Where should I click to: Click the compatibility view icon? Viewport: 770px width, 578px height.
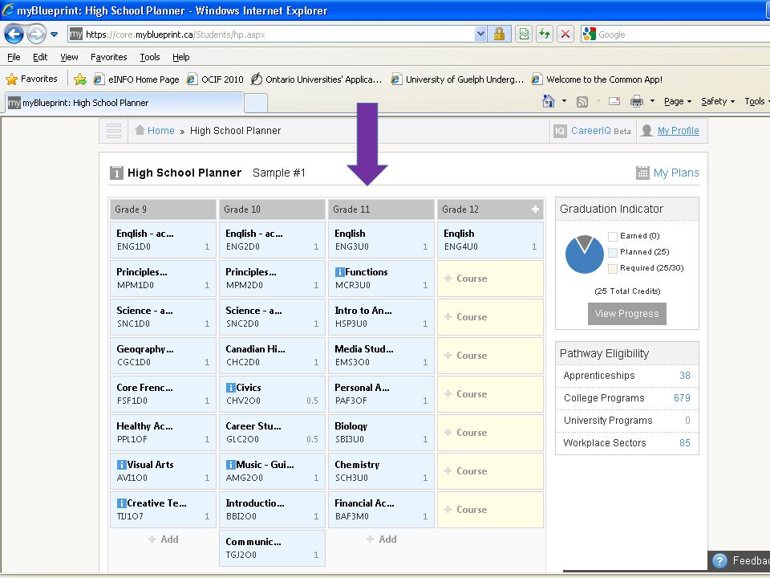point(524,34)
